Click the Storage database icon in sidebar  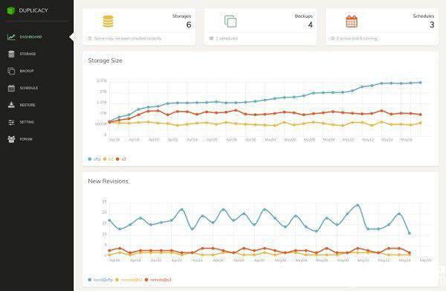(11, 54)
